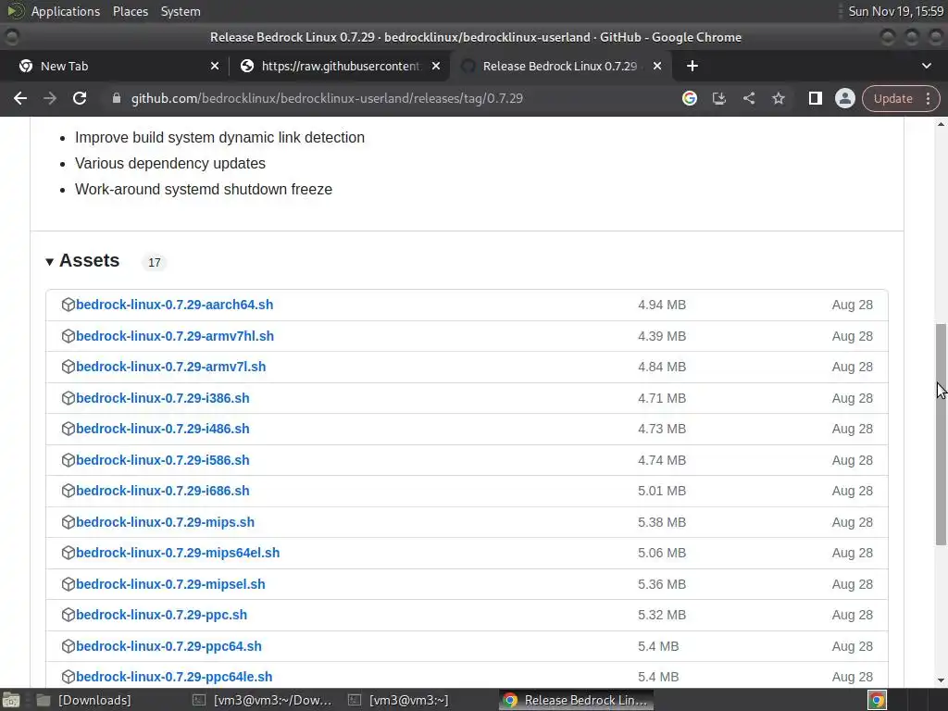This screenshot has height=711, width=948.
Task: Click the distro logo beside Applications
Action: 15,11
